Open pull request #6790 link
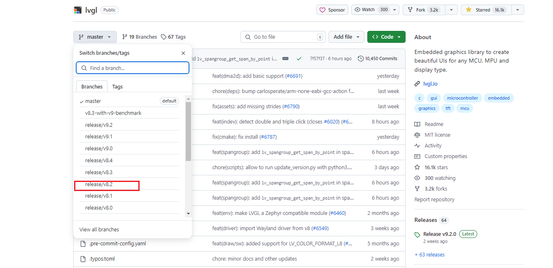553x268 pixels. coord(291,107)
